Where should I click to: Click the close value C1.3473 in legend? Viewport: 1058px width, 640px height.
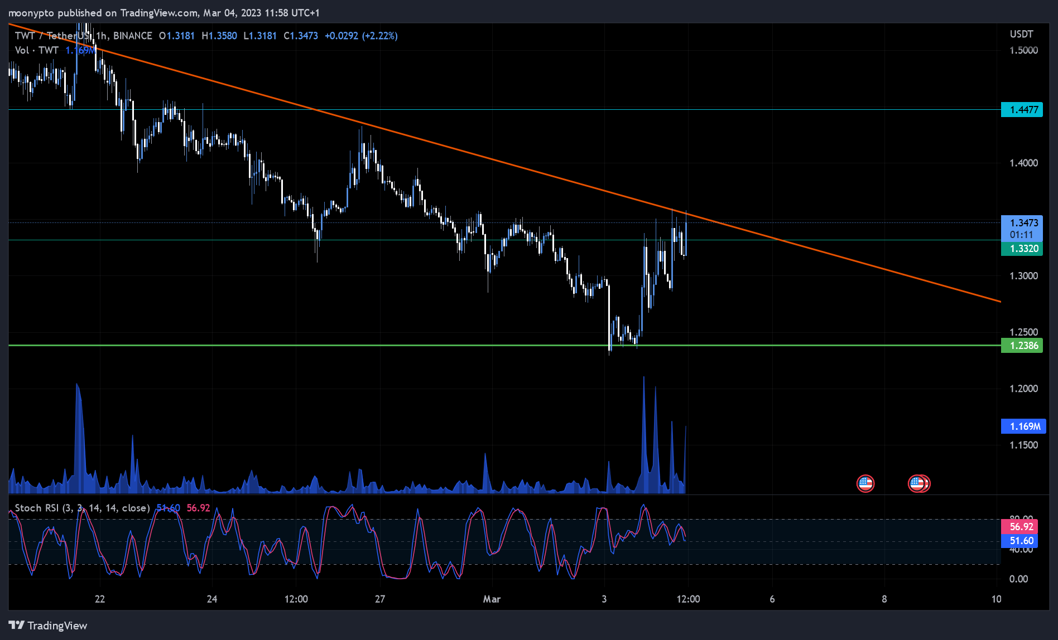click(x=301, y=36)
